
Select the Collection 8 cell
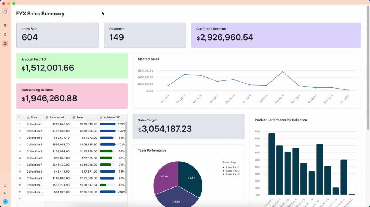34,172
